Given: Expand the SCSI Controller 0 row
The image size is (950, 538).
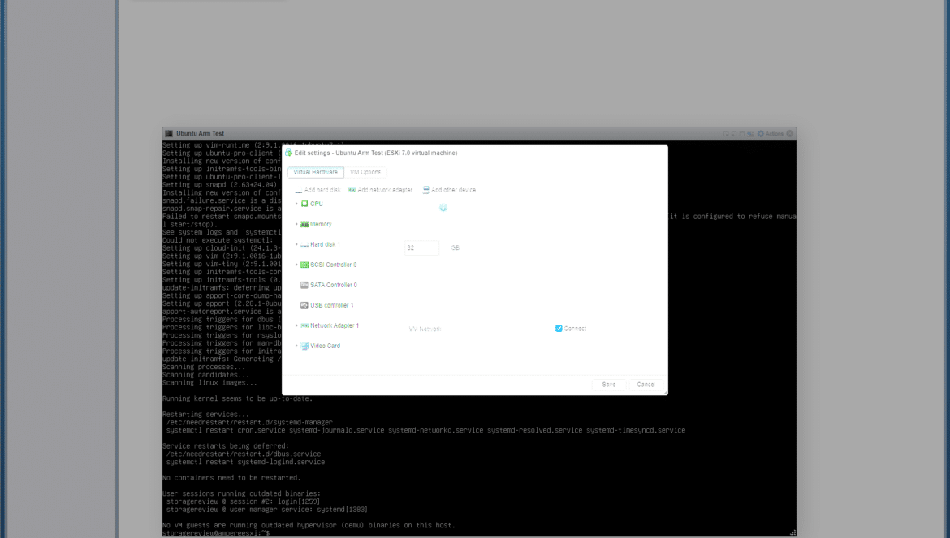Looking at the screenshot, I should pyautogui.click(x=296, y=265).
